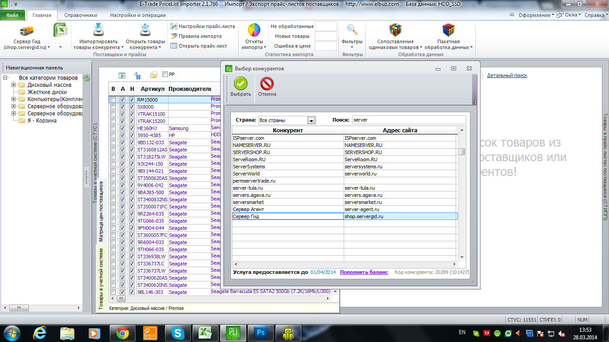Toggle column H checkbox for 9BD132-033 row

click(132, 142)
